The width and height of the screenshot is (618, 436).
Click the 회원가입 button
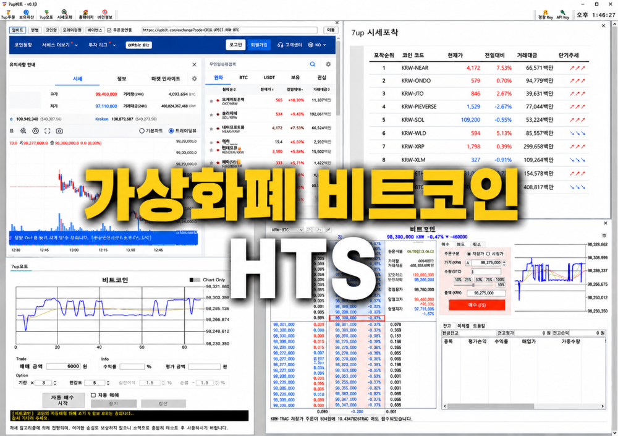click(x=259, y=45)
